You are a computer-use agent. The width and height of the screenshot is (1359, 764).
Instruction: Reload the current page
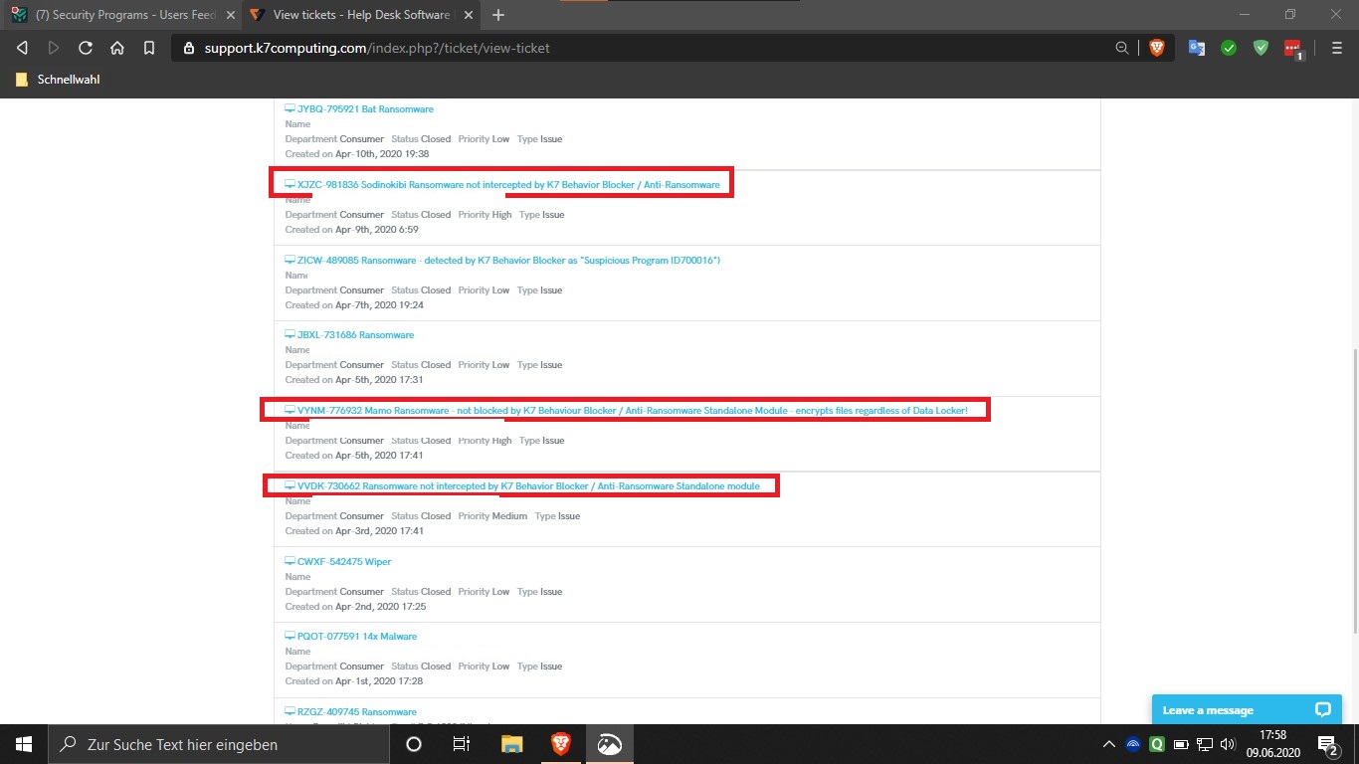86,48
